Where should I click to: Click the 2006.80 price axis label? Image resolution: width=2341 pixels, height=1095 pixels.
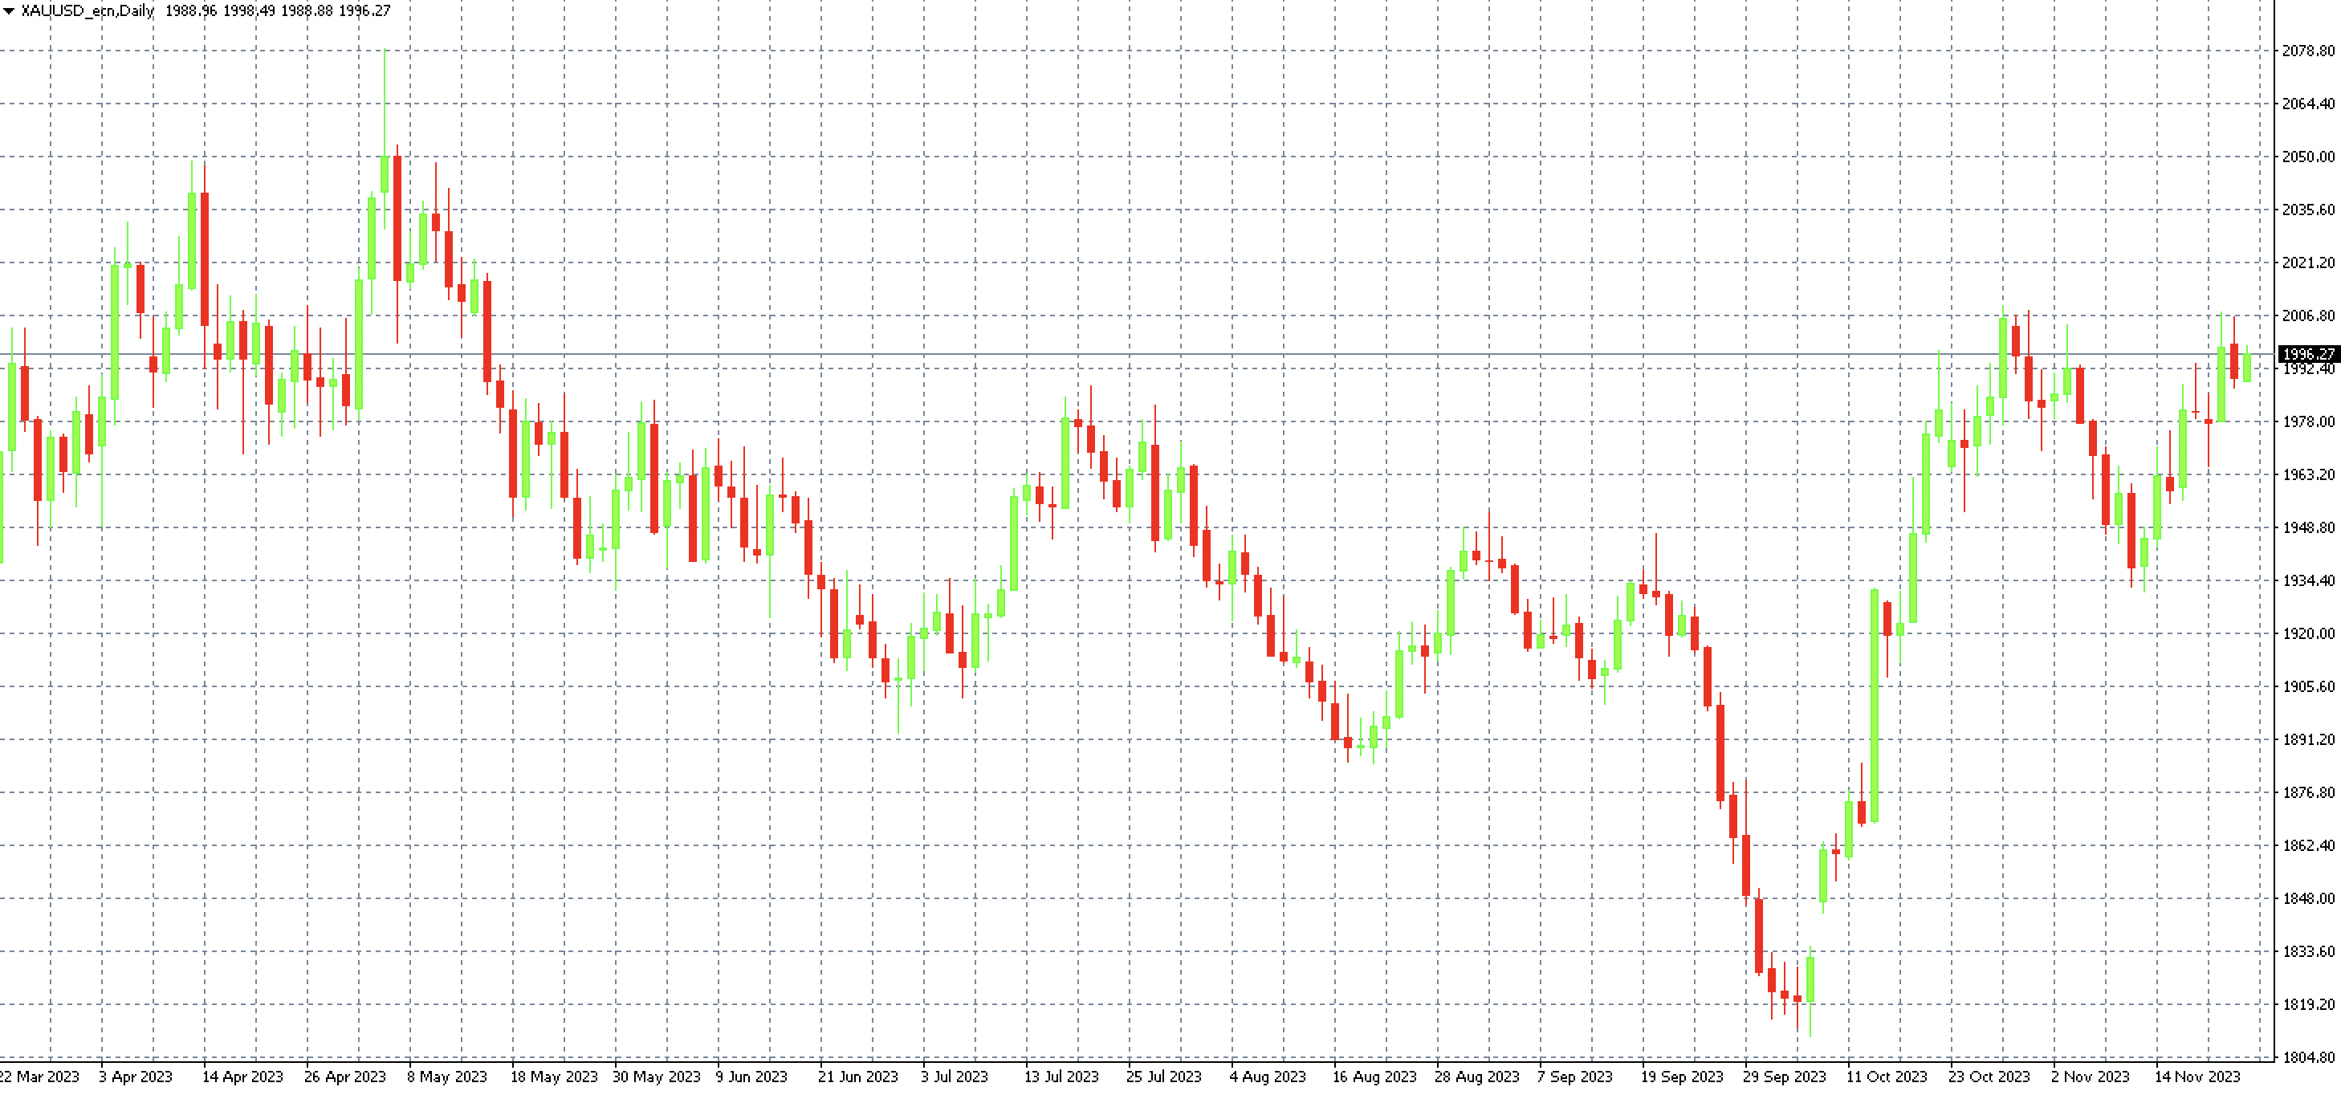click(2308, 315)
